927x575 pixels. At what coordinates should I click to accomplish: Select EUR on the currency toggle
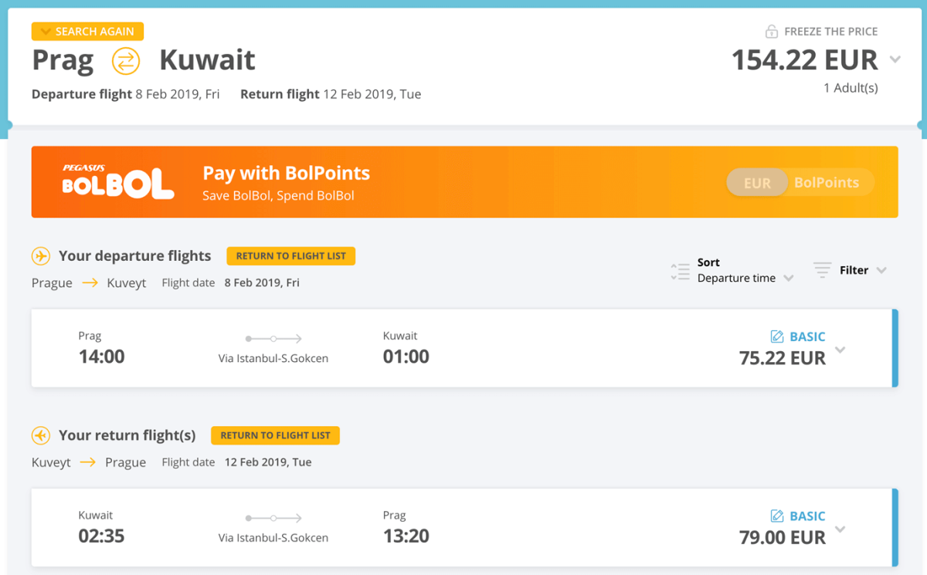point(757,183)
